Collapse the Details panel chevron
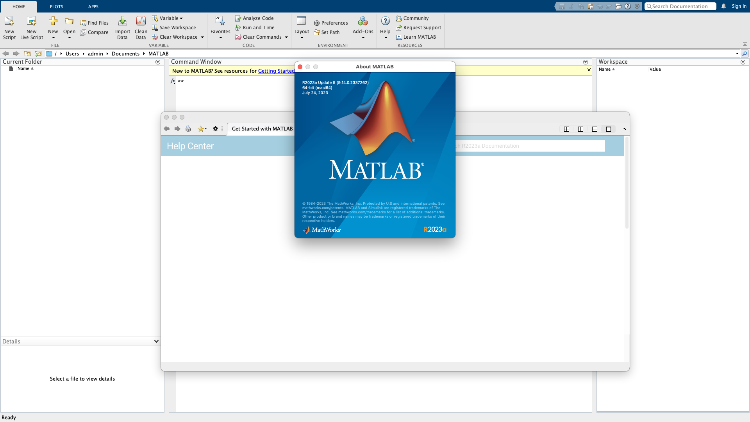Screen dimensions: 750x422 point(156,342)
